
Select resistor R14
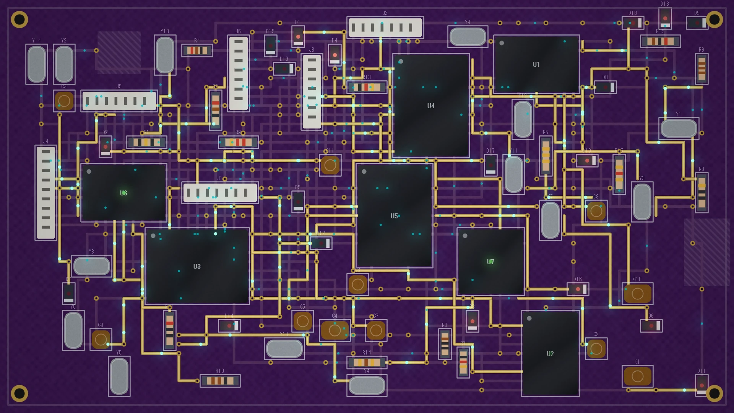coord(367,363)
